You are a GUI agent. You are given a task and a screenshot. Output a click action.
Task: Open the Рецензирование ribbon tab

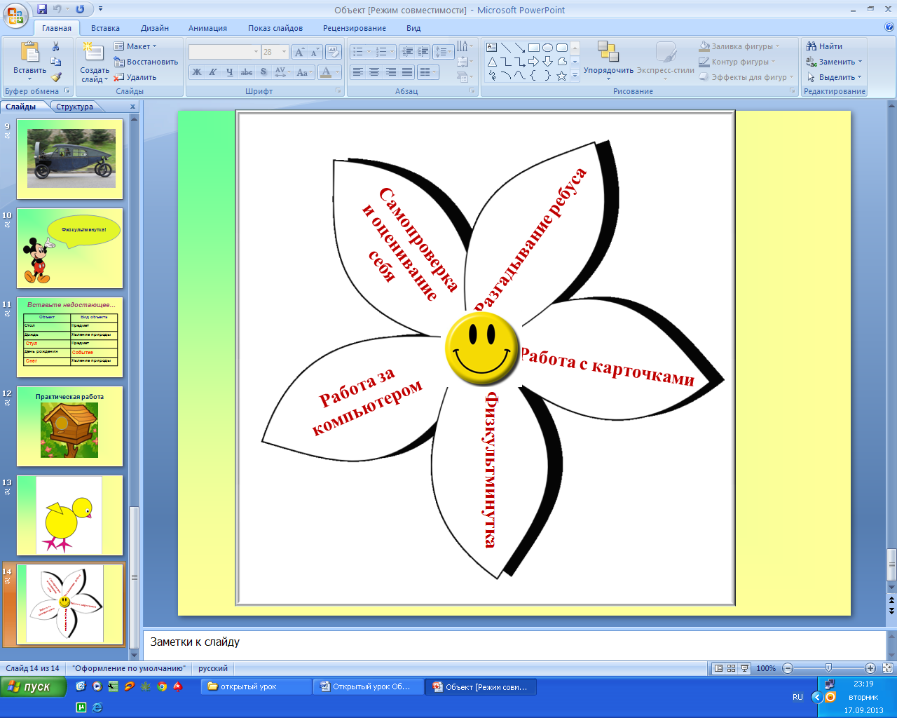pos(355,28)
